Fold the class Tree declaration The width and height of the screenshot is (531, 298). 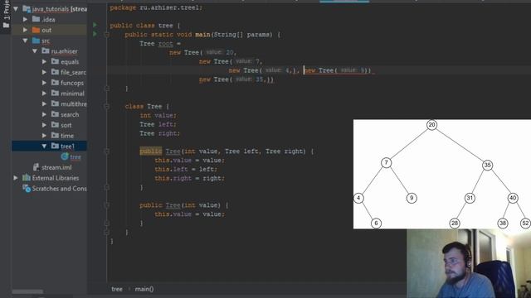pyautogui.click(x=107, y=107)
